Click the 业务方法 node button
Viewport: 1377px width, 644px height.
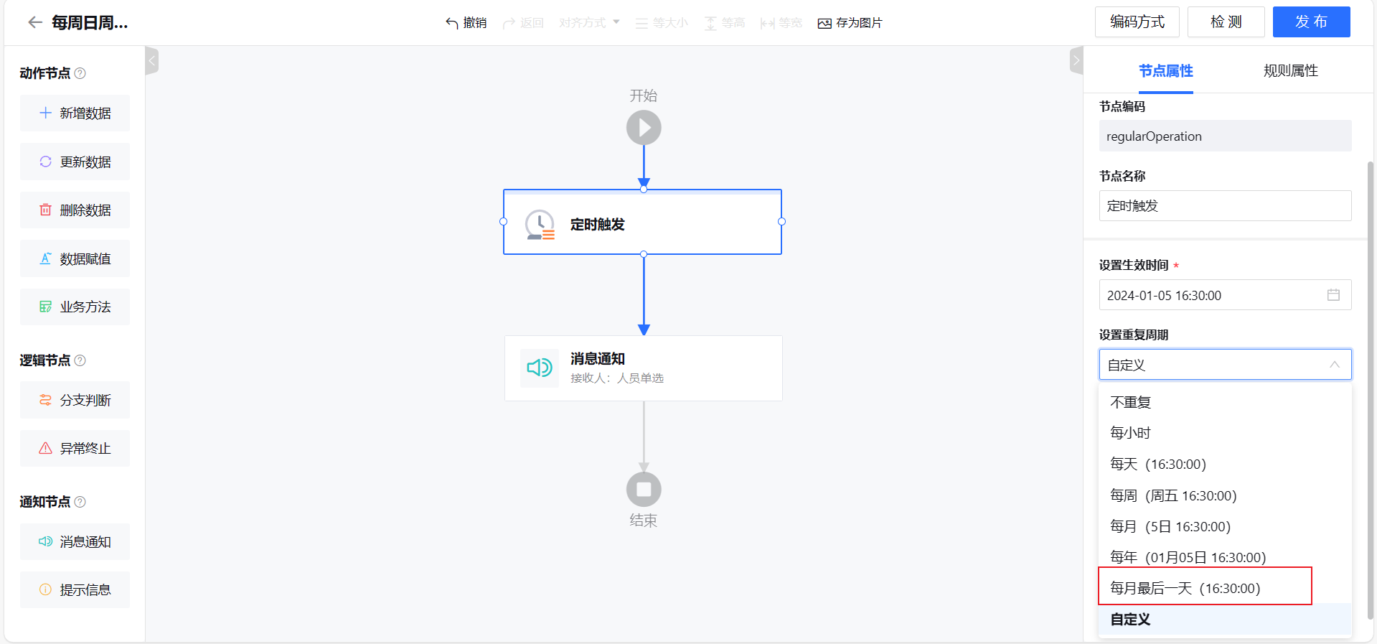75,307
